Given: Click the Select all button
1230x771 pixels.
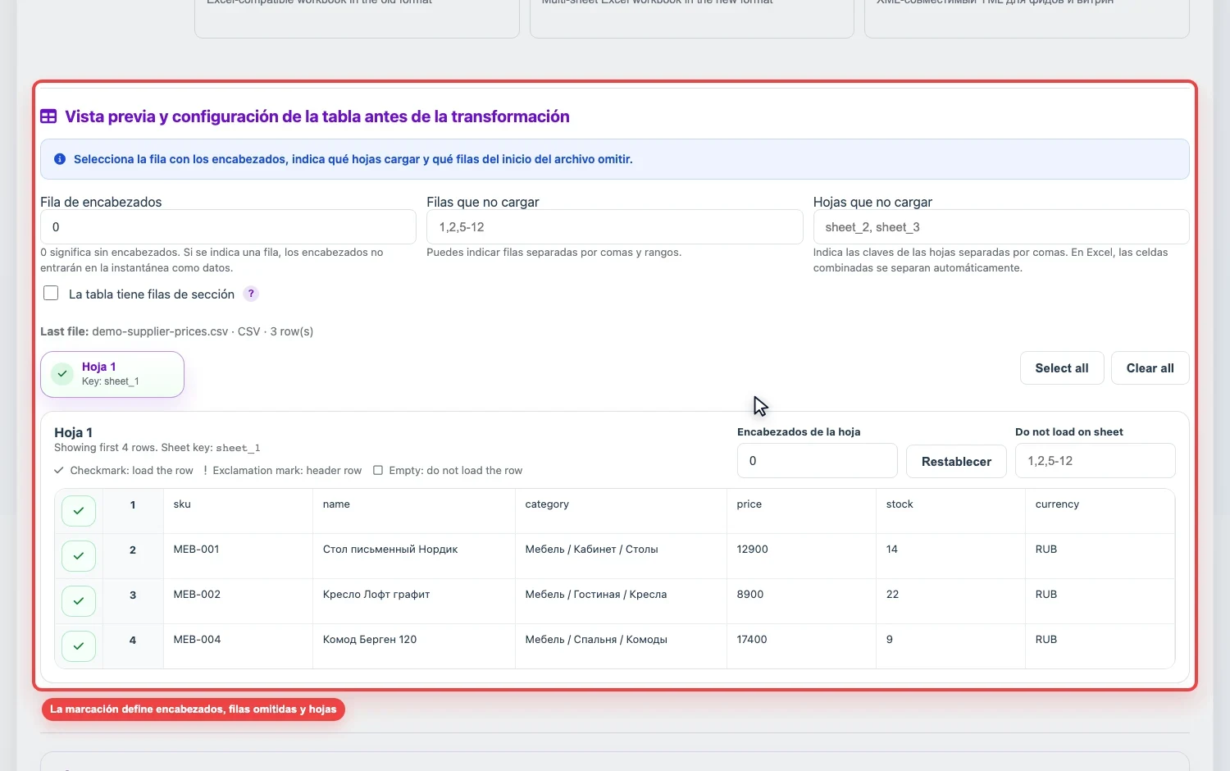Looking at the screenshot, I should 1062,368.
